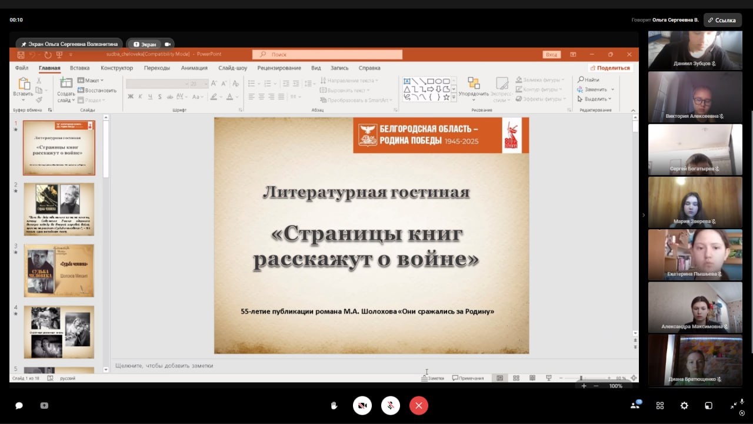Click the Вставить paste icon
The height and width of the screenshot is (424, 753).
click(24, 84)
